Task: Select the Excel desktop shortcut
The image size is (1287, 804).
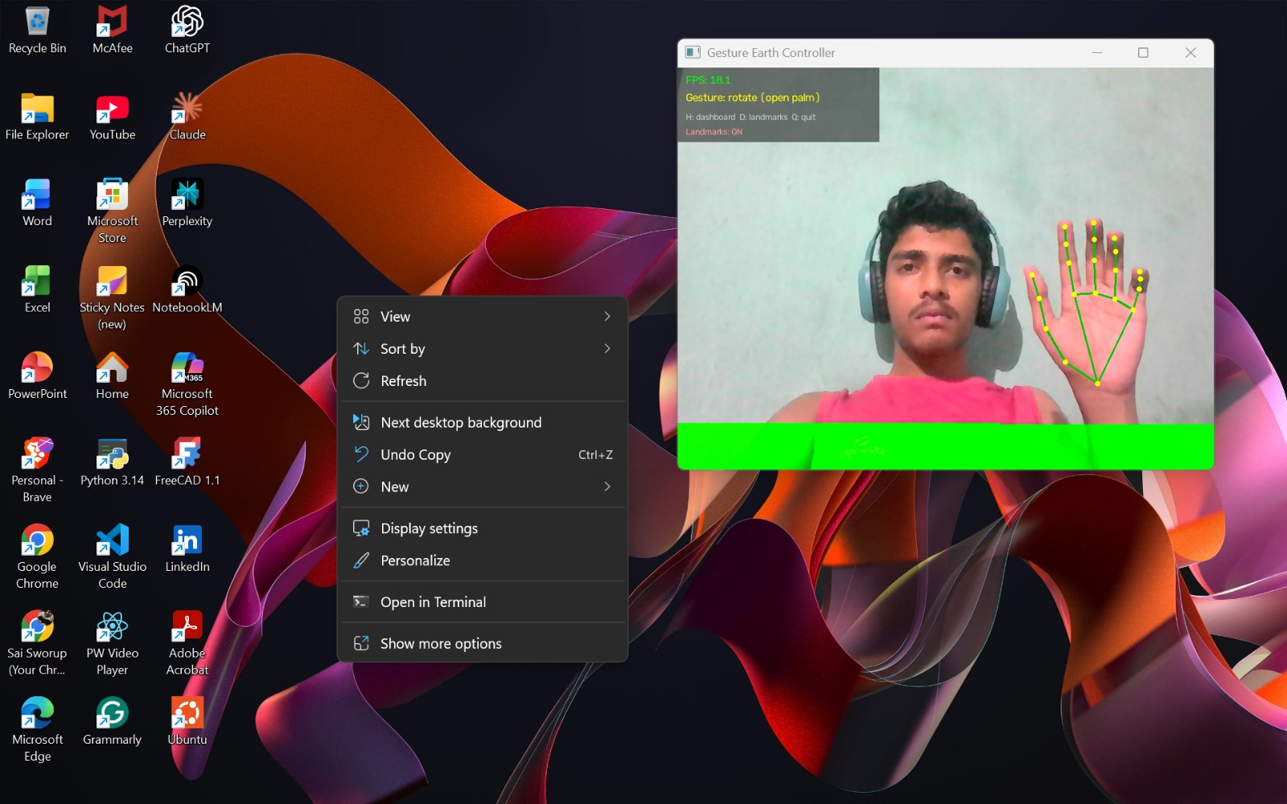Action: [x=37, y=290]
